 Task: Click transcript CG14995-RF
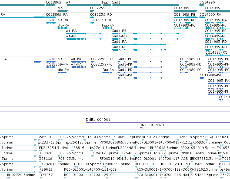(217, 34)
